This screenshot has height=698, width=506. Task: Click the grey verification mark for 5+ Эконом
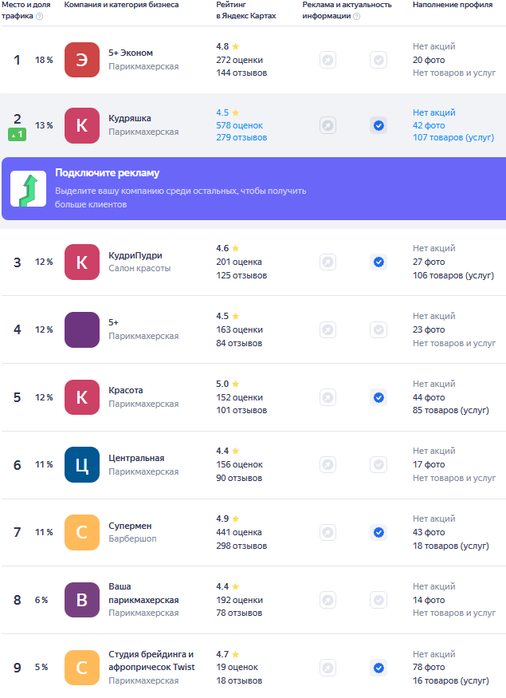[379, 60]
